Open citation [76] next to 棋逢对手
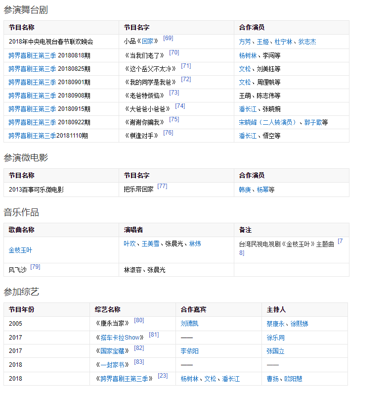 (168, 133)
